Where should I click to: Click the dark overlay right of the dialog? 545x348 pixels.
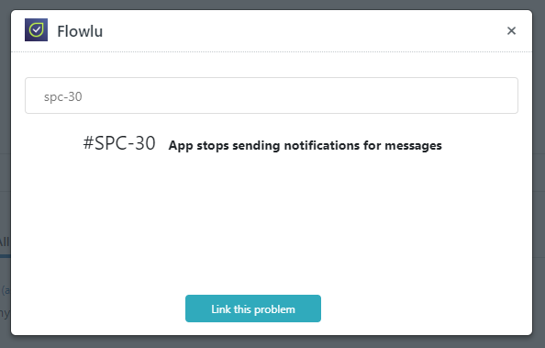tap(539, 174)
